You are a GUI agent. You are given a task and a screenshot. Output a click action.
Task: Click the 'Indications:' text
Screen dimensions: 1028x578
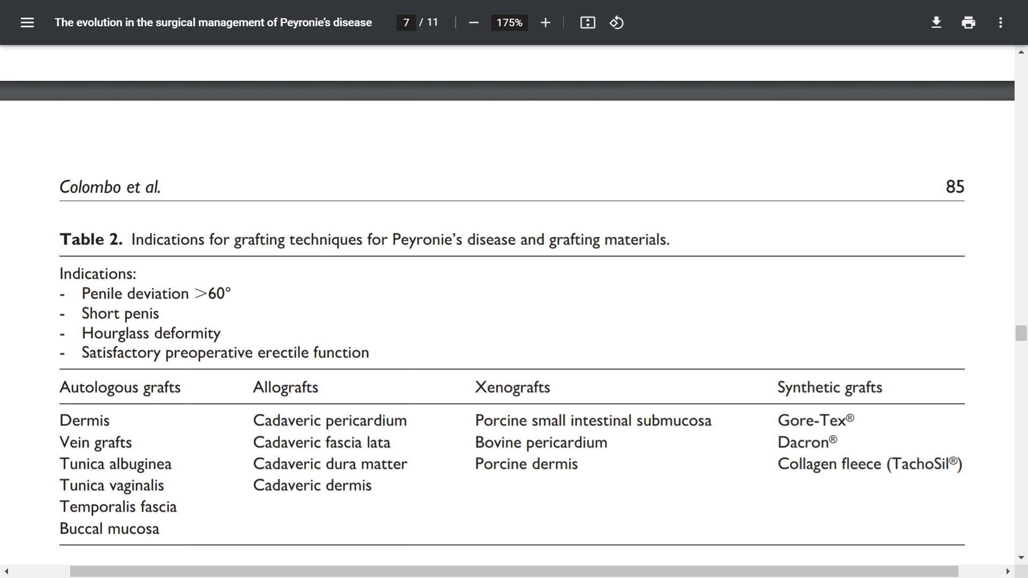(98, 273)
